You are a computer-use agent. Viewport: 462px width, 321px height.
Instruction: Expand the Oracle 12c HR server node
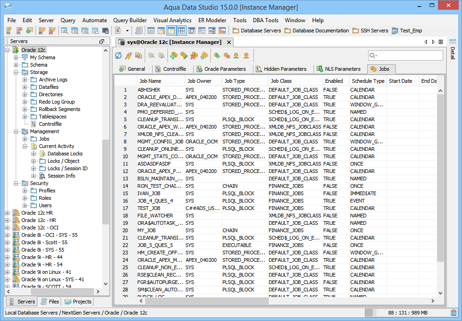point(7,213)
